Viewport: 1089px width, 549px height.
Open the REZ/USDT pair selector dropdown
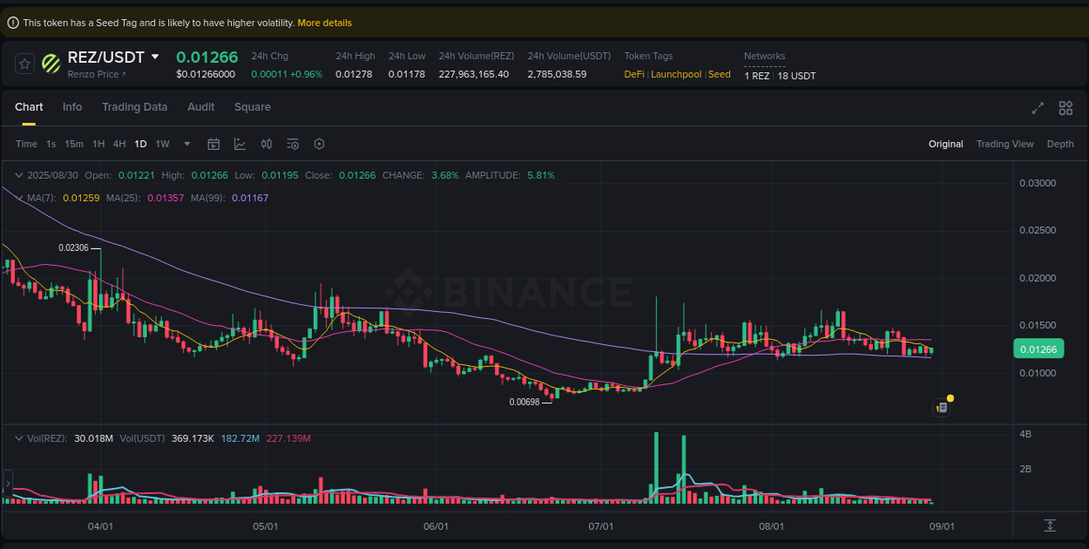(158, 57)
